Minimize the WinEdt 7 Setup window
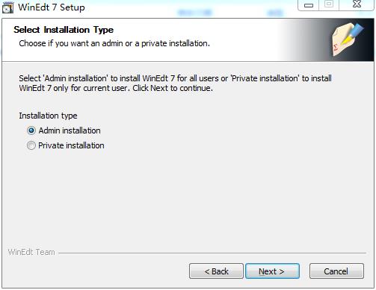The image size is (376, 290). tap(309, 5)
